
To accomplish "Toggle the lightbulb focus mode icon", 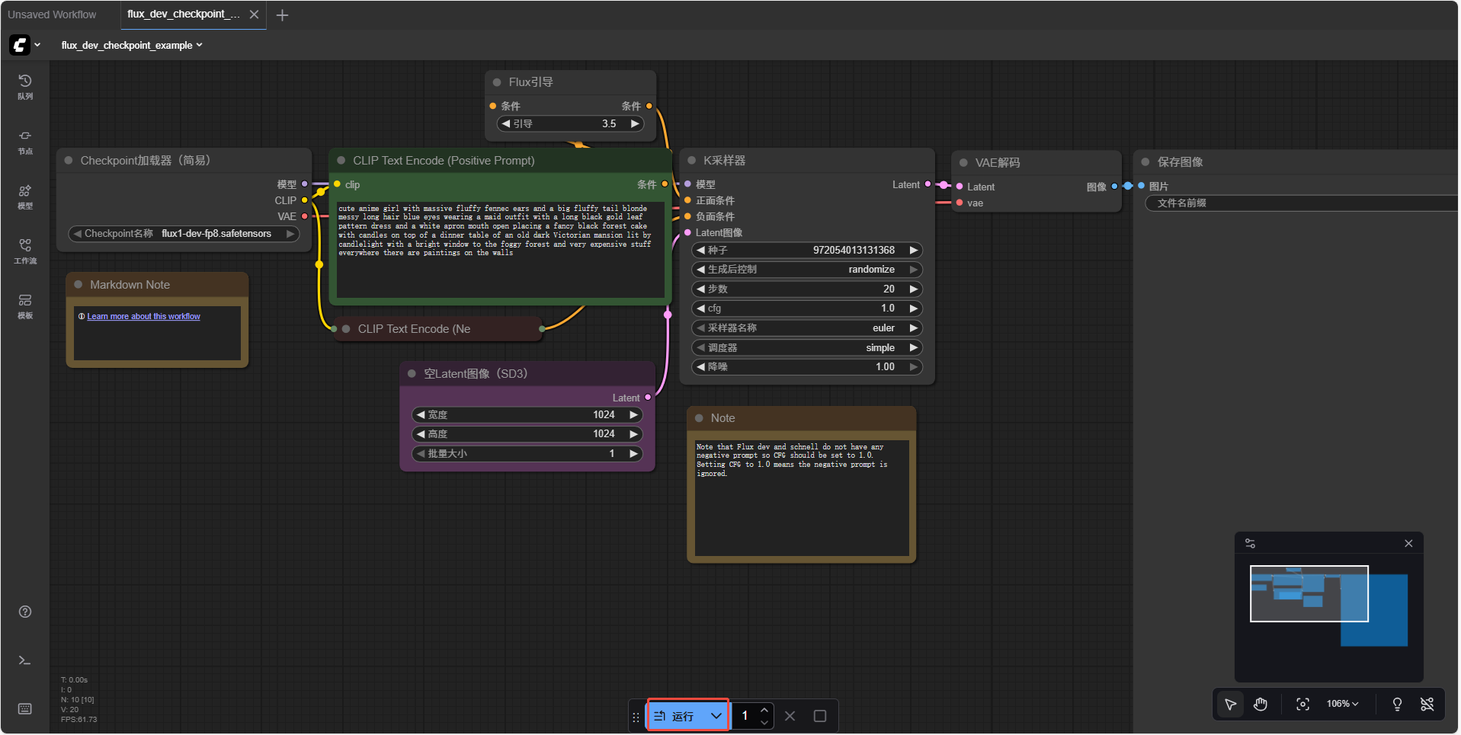I will pyautogui.click(x=1397, y=705).
